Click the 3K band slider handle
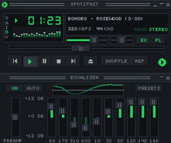Image resolution: width=171 pixels, height=143 pixels. (108, 111)
